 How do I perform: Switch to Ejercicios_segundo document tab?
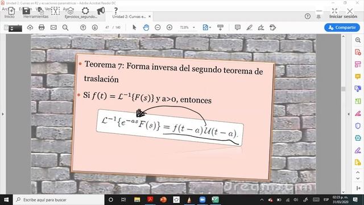(81, 17)
